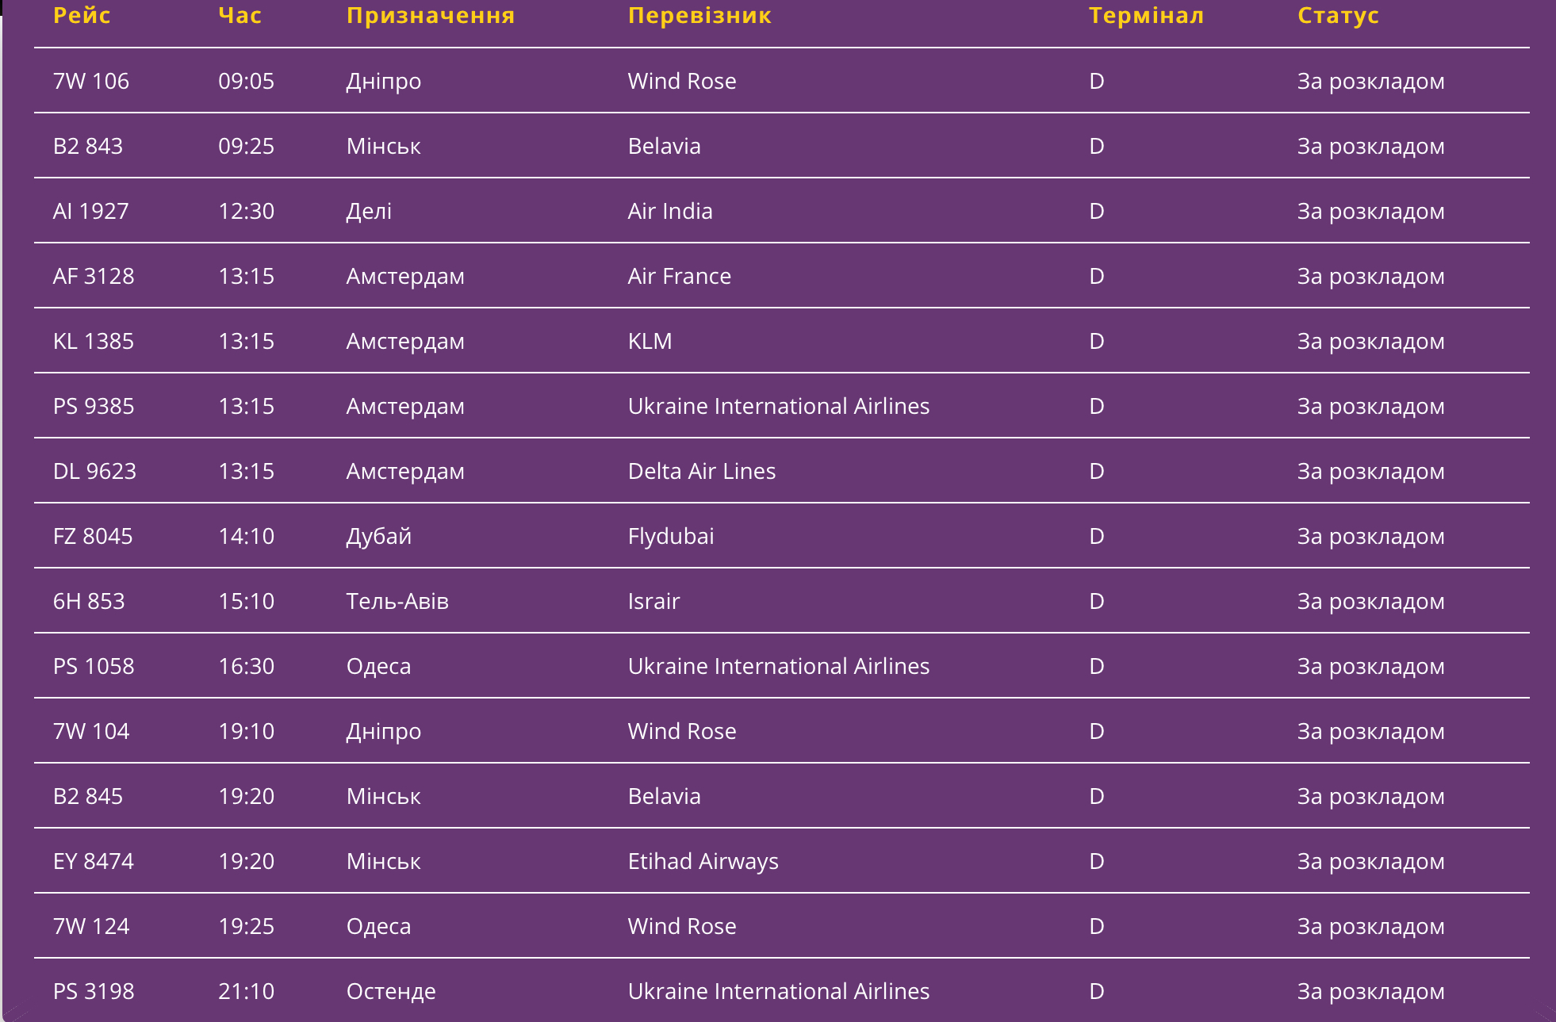The image size is (1556, 1022).
Task: Click the Час column header
Action: 240,16
